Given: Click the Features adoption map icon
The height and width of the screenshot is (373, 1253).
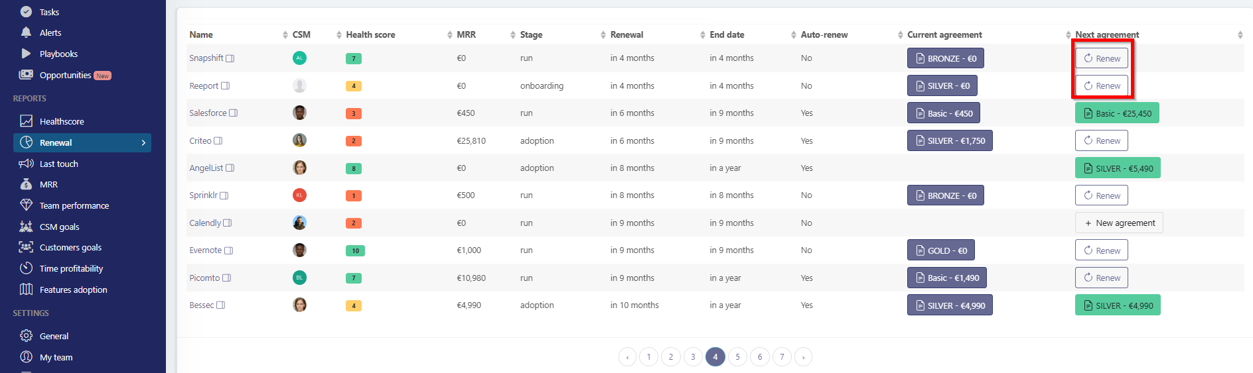Looking at the screenshot, I should click(x=26, y=290).
